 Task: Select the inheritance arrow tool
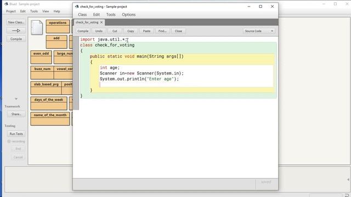(16, 31)
